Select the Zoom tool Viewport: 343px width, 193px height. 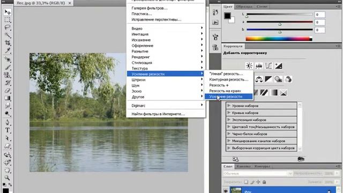coord(7,177)
